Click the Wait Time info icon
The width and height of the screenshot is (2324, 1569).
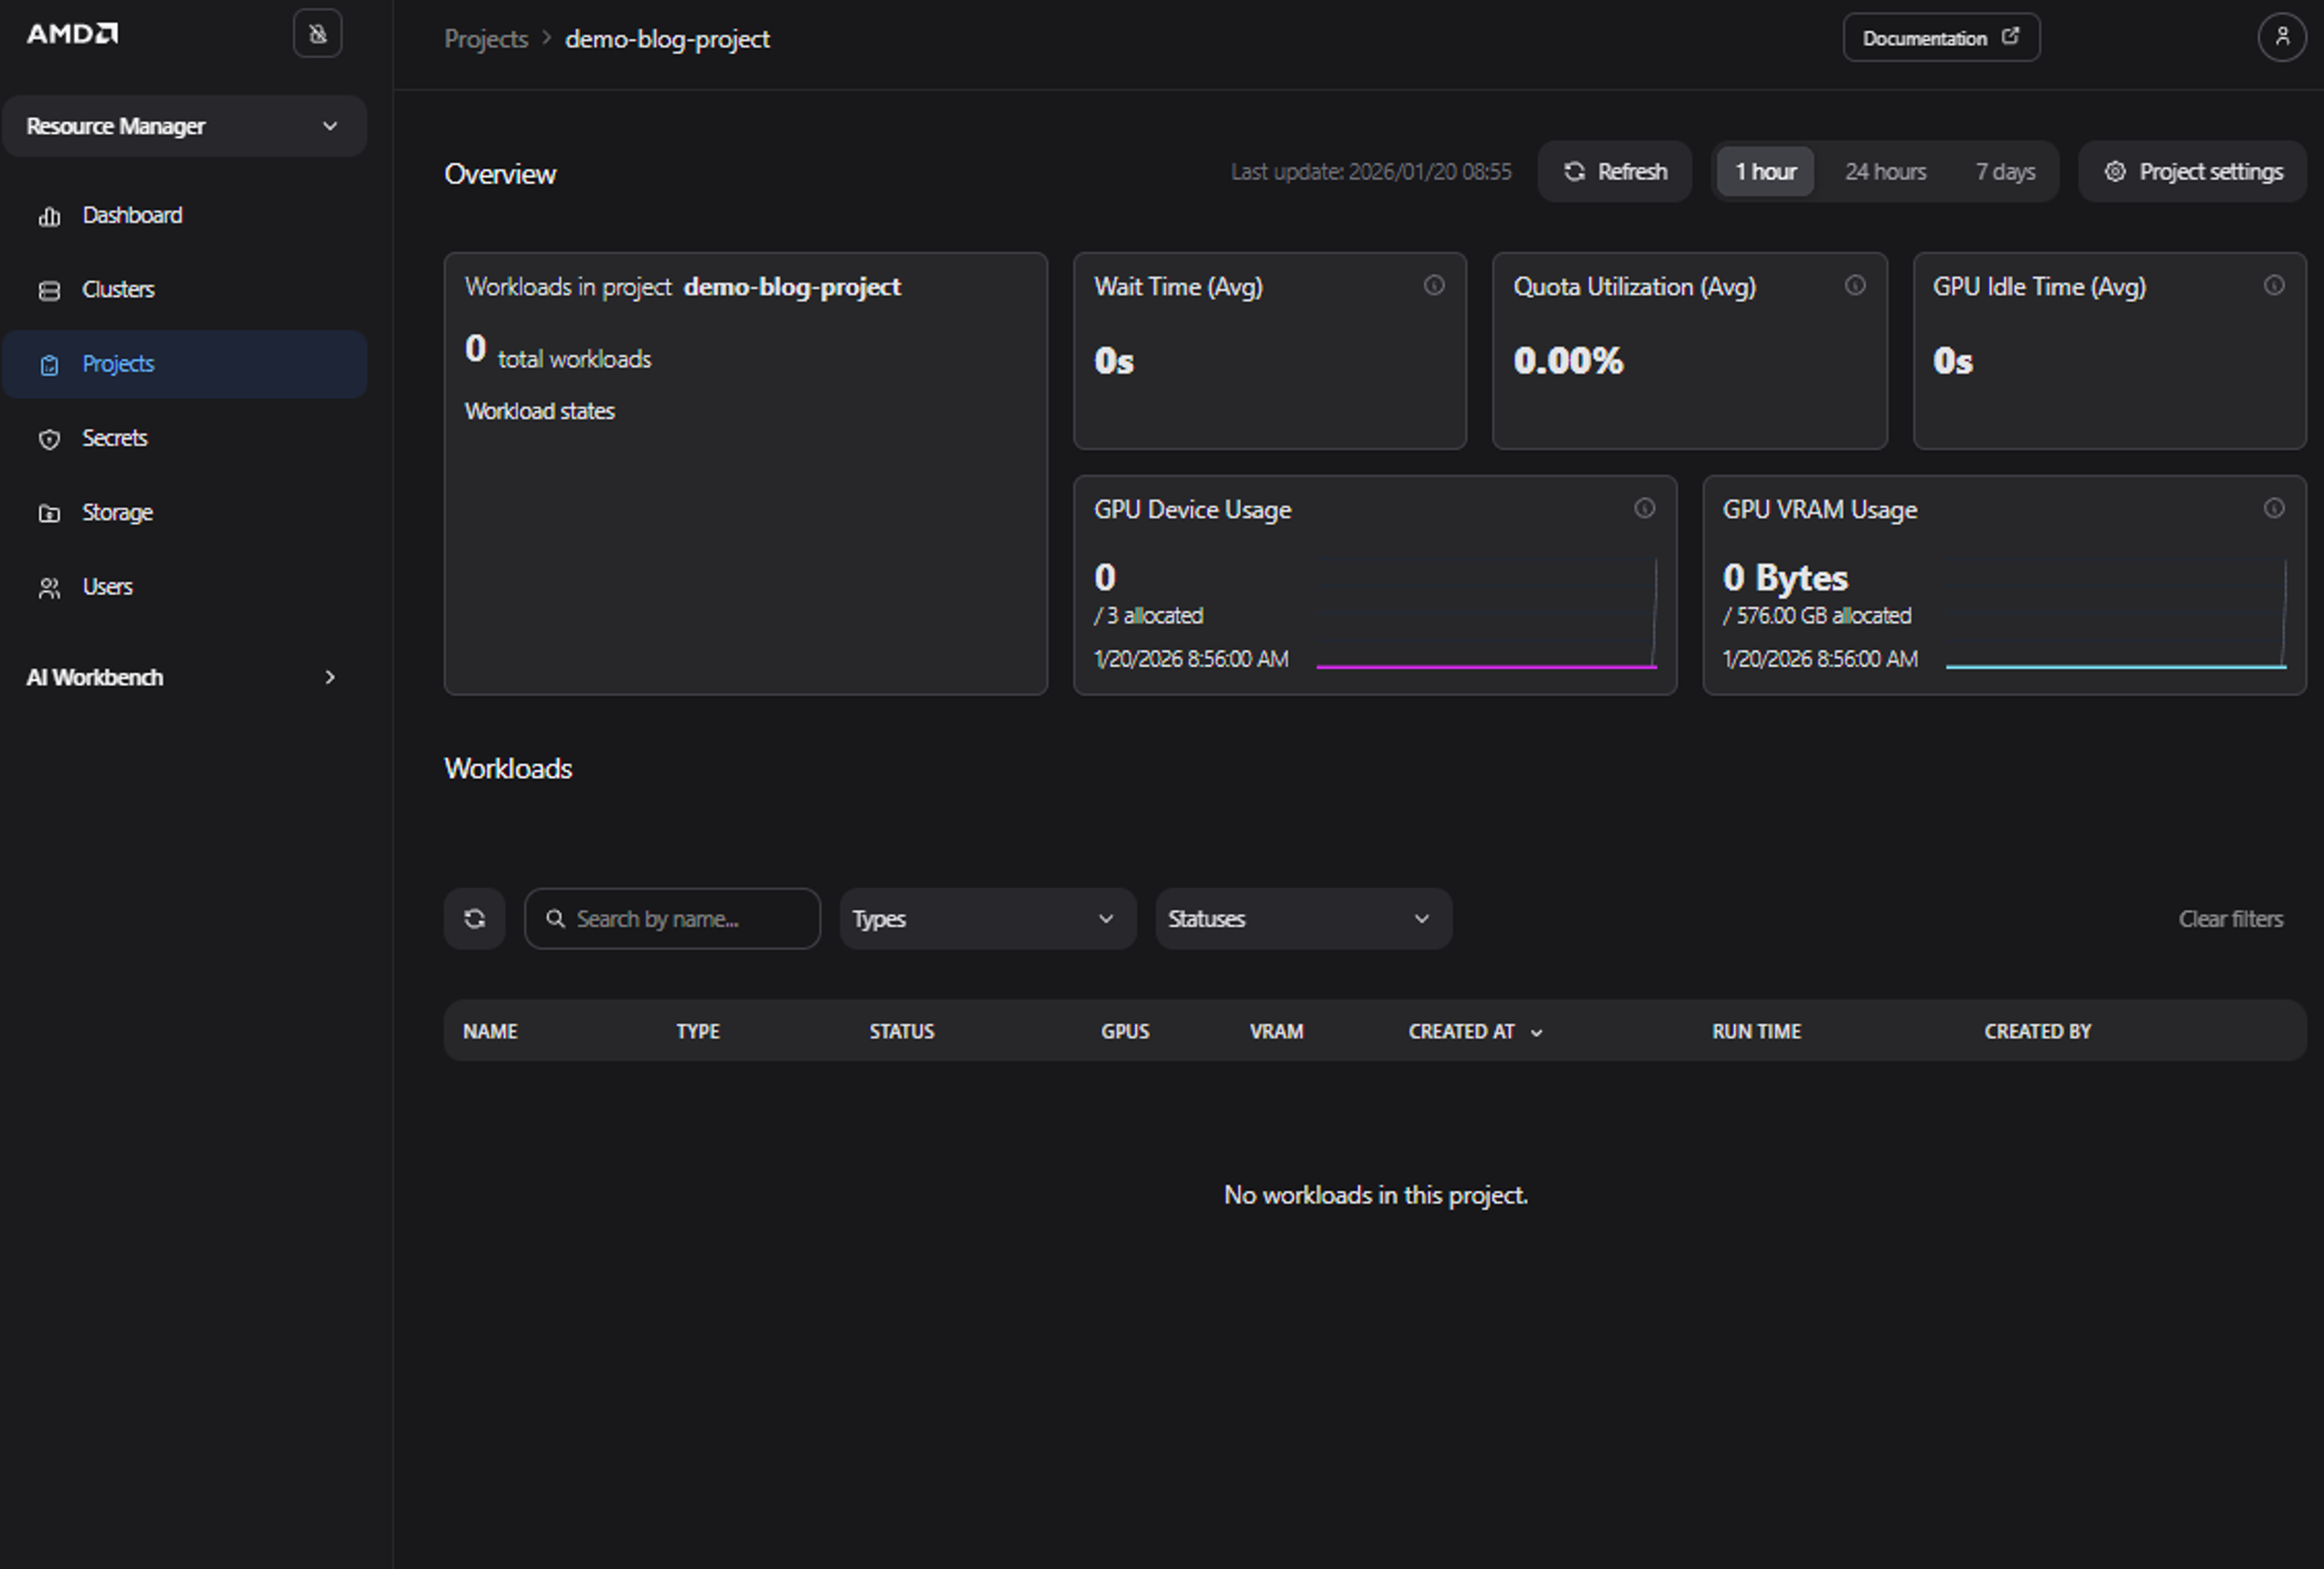1434,286
